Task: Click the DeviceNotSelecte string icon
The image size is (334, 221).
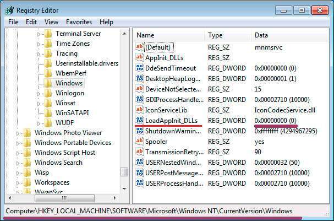Action: (140, 89)
